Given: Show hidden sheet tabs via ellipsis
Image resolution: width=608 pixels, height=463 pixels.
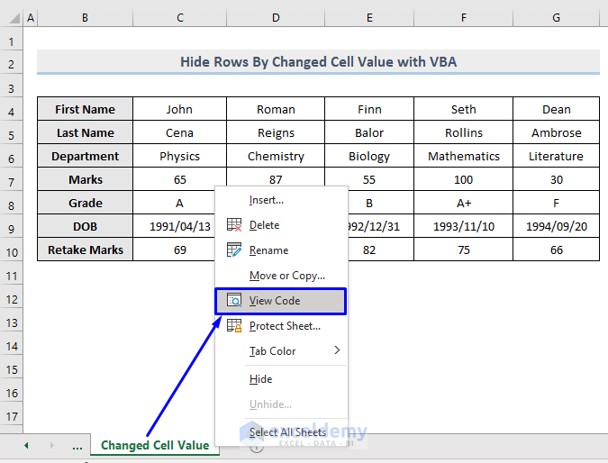Looking at the screenshot, I should [77, 446].
